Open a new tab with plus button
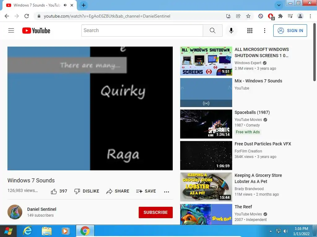The height and width of the screenshot is (237, 317). coord(84,6)
